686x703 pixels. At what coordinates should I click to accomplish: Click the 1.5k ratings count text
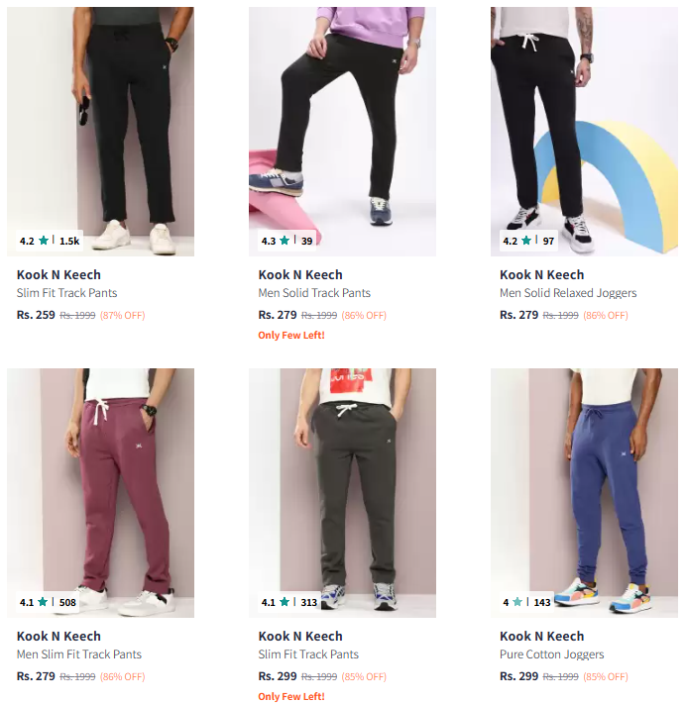(69, 241)
